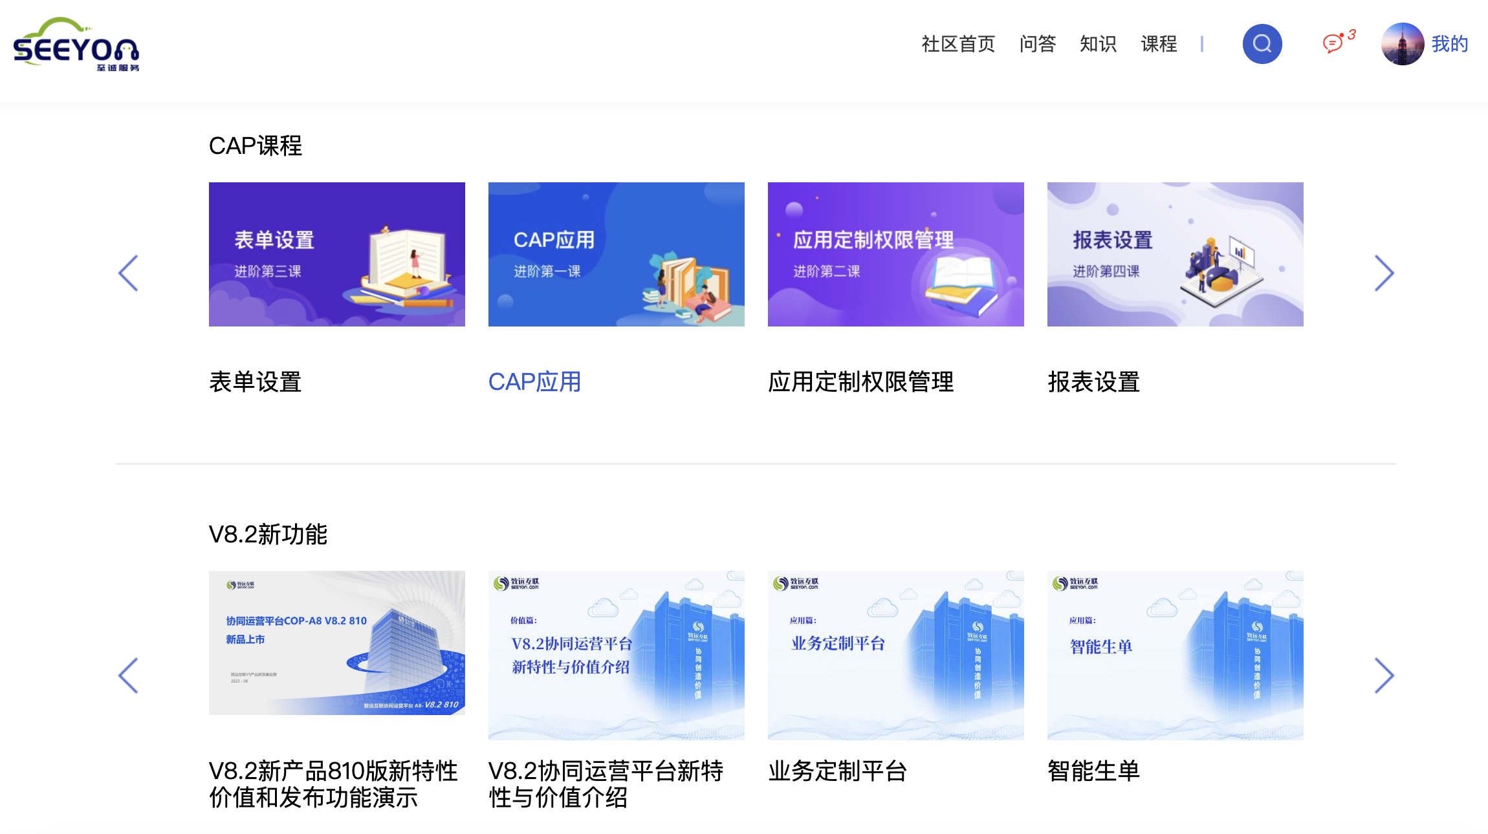Open the 社区首页 menu item
1488x834 pixels.
[958, 44]
